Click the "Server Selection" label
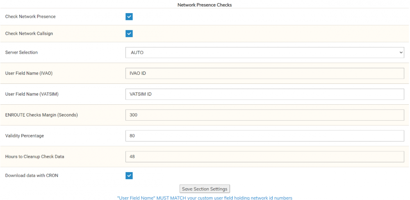The image size is (410, 200). (21, 53)
